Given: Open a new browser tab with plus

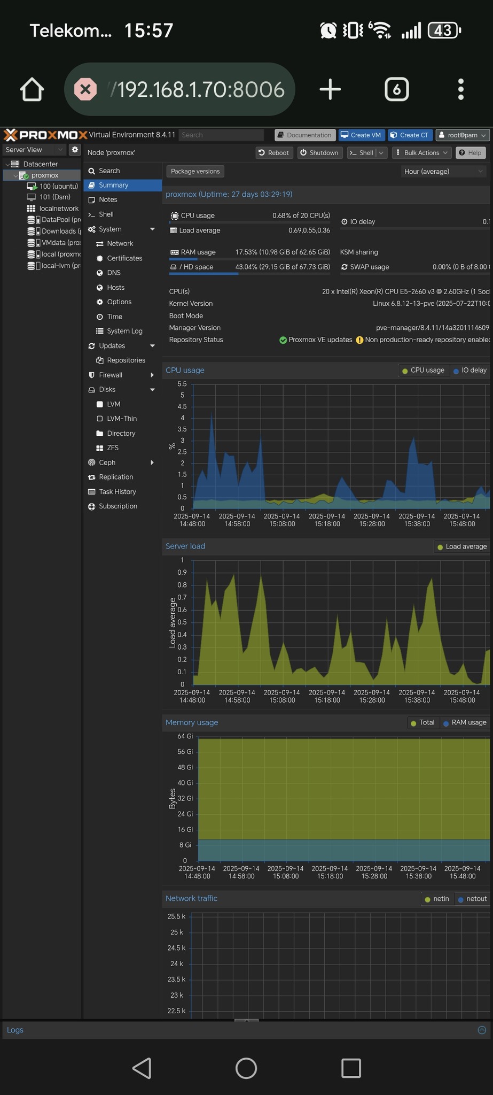Looking at the screenshot, I should (330, 89).
